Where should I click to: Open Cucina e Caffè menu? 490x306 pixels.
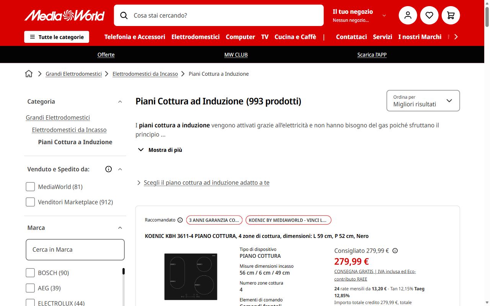coord(295,37)
